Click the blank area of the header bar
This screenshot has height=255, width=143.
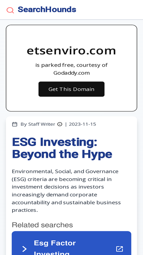click(110, 10)
